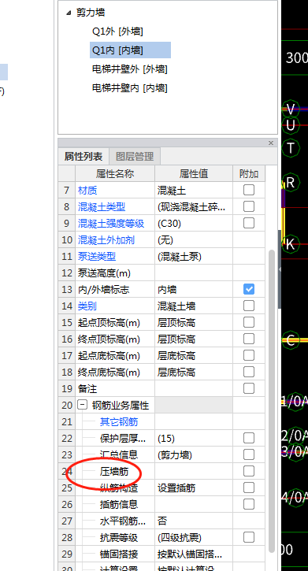The width and height of the screenshot is (308, 571).
Task: Uncheck 附加 checkbox for 内/外墙标志 row
Action: [249, 289]
